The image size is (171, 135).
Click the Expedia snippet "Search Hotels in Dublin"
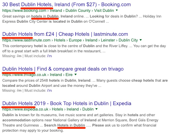click(x=65, y=125)
